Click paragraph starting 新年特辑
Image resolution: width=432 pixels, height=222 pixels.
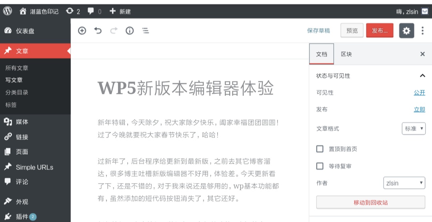pos(188,129)
